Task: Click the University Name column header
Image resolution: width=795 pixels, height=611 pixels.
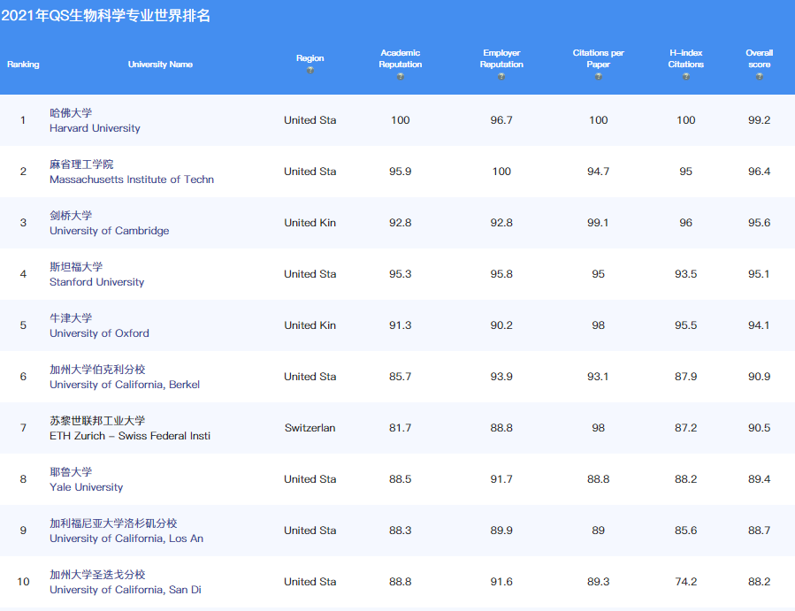Action: pos(160,65)
